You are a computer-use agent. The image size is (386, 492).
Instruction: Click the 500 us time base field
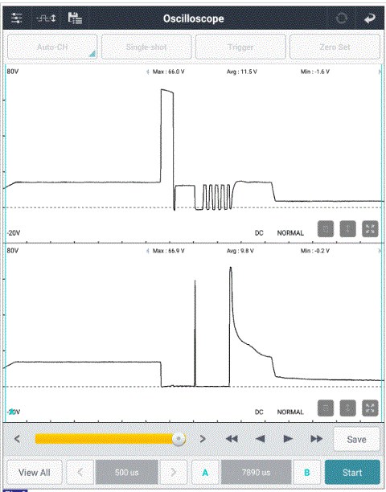pyautogui.click(x=127, y=472)
